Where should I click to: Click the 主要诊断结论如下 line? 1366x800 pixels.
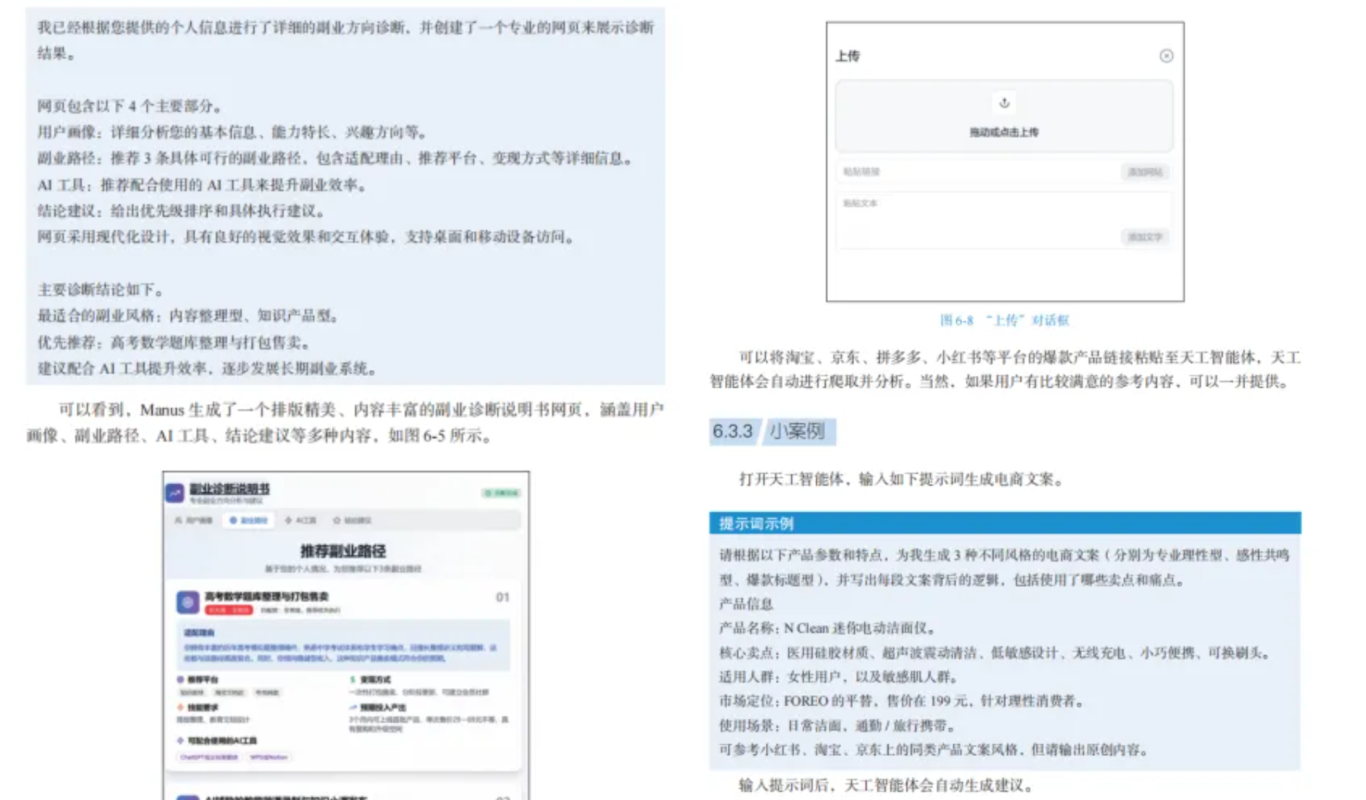click(x=101, y=290)
